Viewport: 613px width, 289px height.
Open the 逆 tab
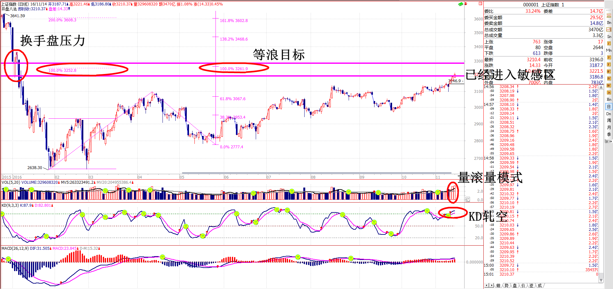531,285
